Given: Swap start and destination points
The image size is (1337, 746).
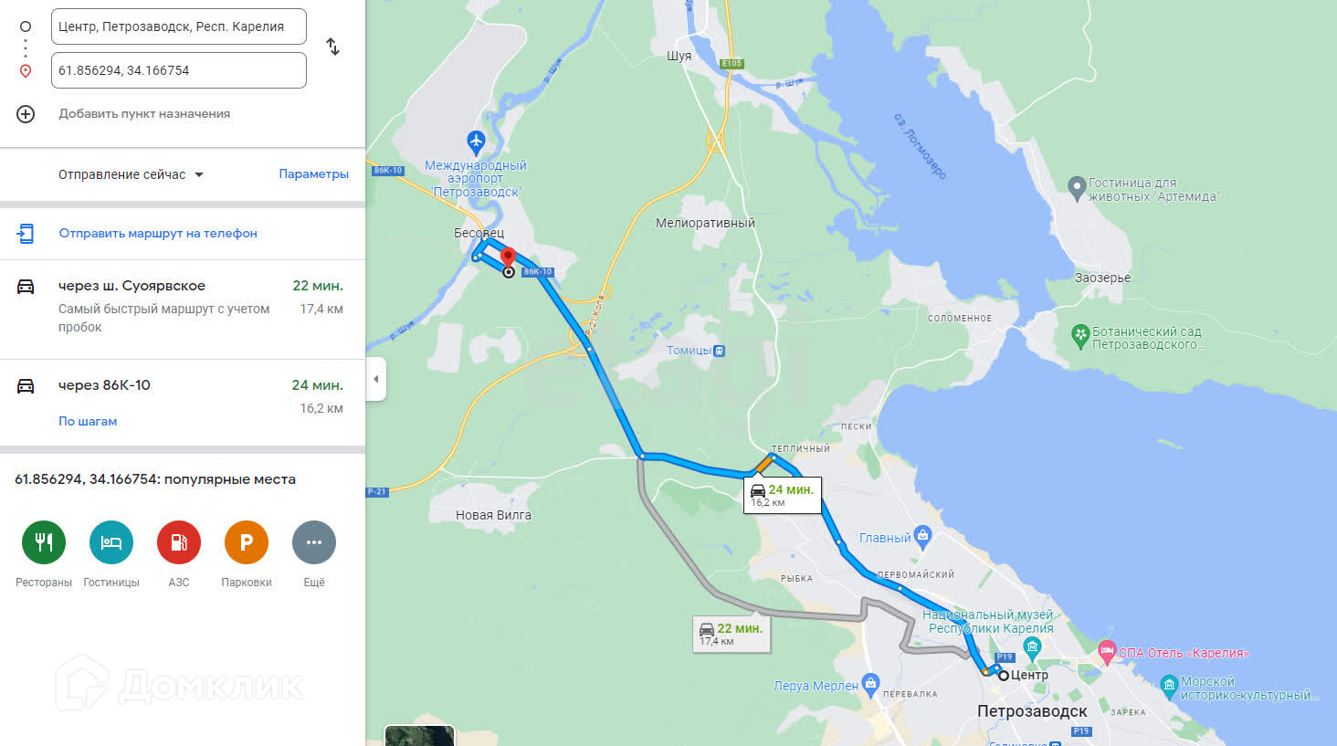Looking at the screenshot, I should [332, 47].
